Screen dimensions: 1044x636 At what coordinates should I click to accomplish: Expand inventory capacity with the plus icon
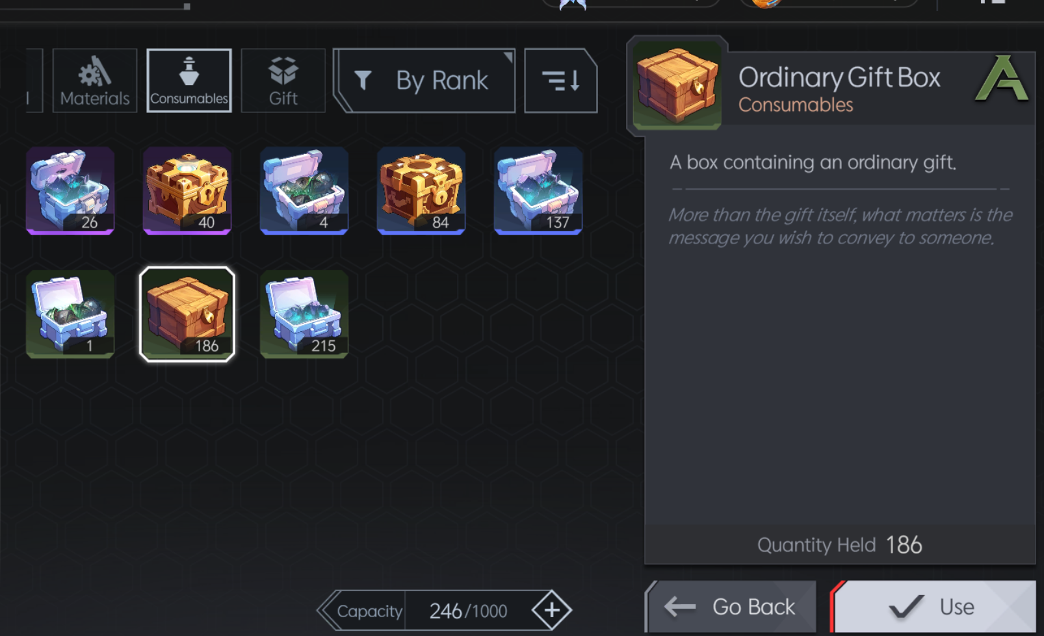coord(552,610)
